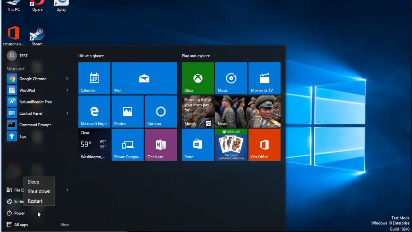
Task: Click the 'Most used' section label
Action: coord(15,69)
